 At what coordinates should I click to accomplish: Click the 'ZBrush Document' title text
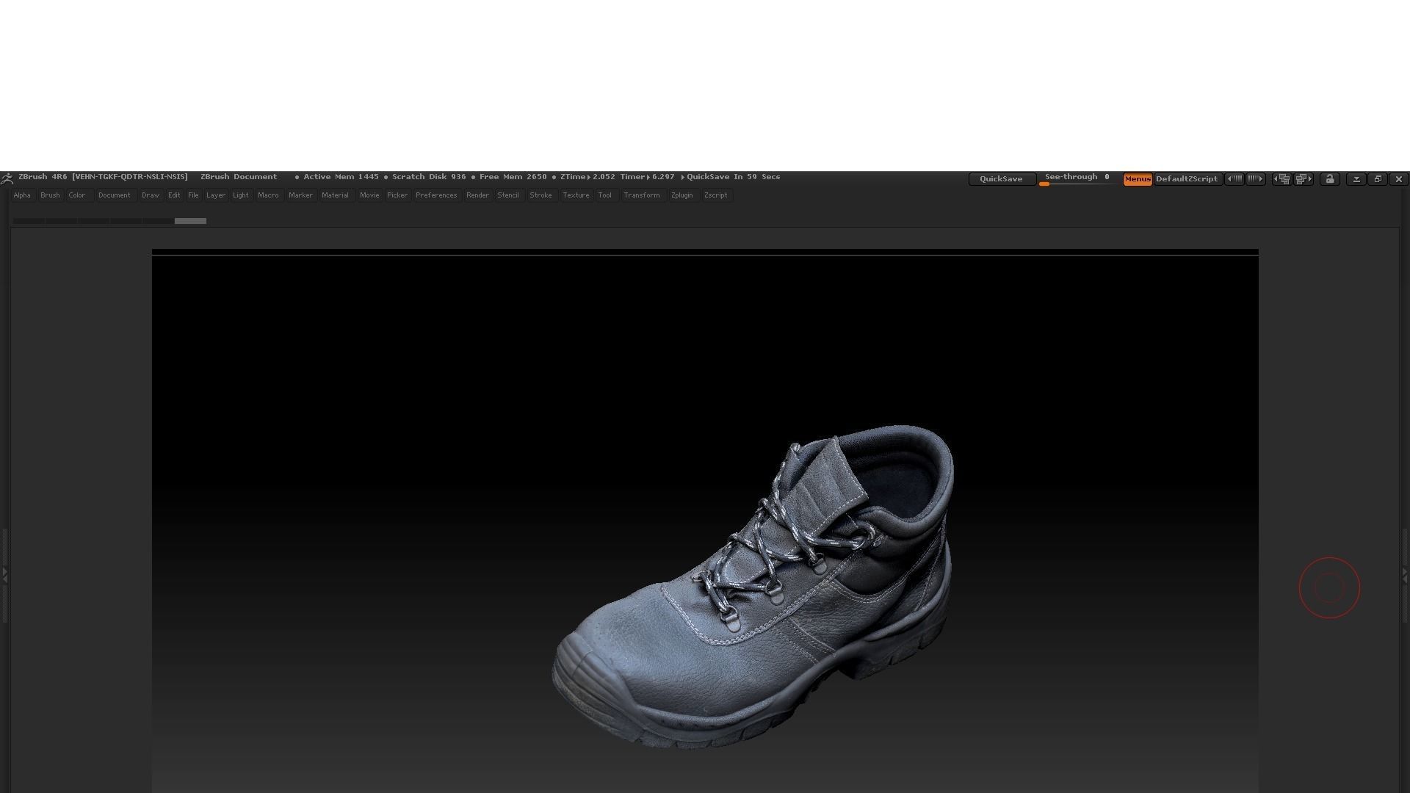point(239,177)
